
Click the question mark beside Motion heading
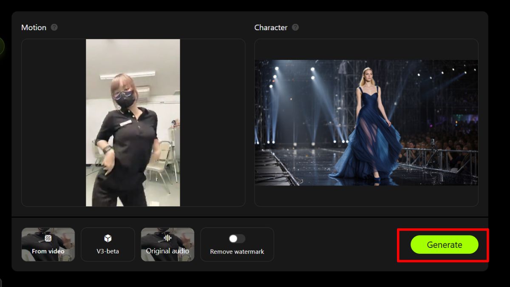[54, 27]
